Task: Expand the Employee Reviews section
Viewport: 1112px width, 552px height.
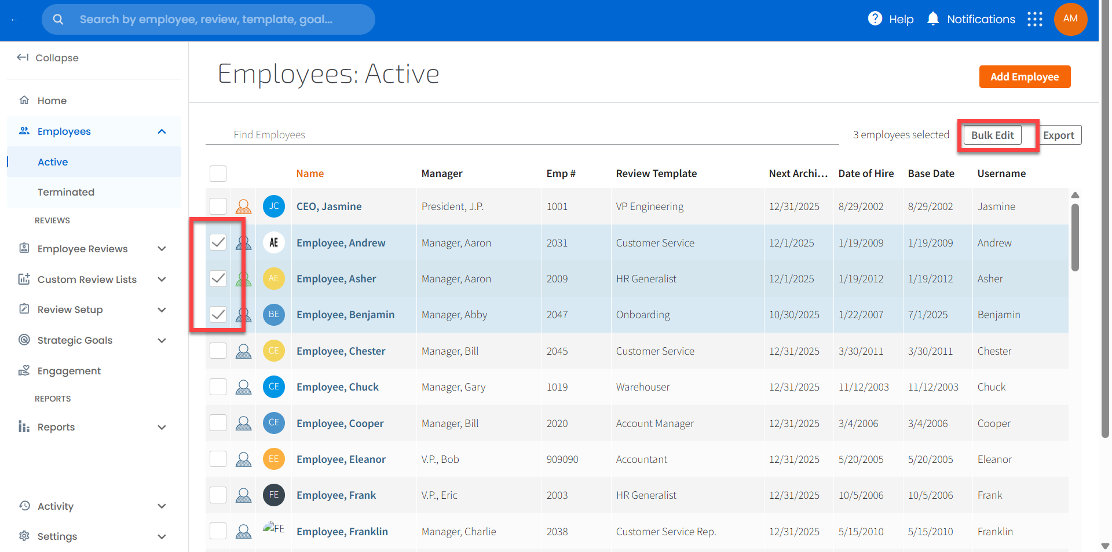Action: click(x=162, y=249)
